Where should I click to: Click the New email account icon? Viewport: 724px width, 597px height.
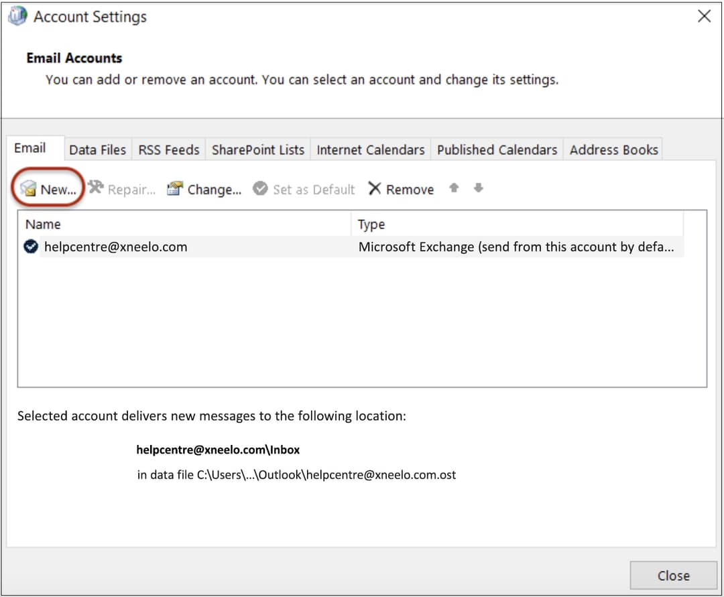[27, 190]
